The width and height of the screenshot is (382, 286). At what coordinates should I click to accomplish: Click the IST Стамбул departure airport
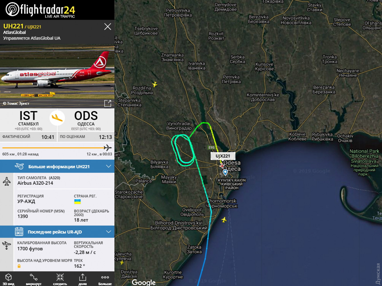pyautogui.click(x=28, y=120)
